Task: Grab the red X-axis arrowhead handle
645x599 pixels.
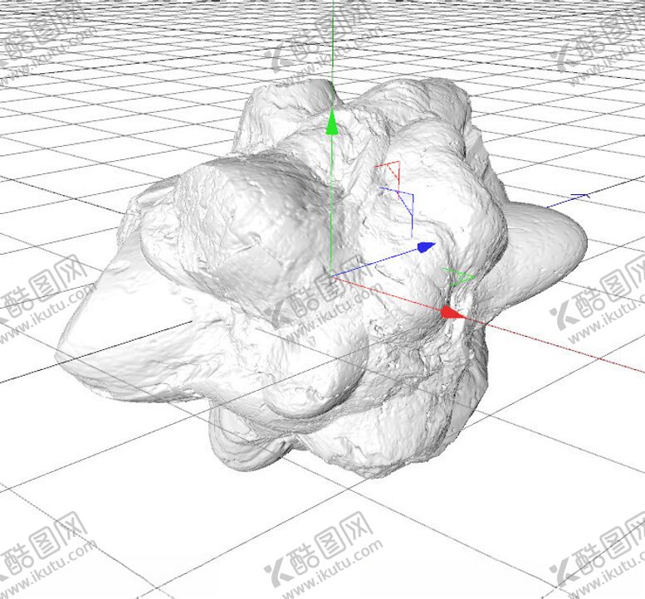Action: pyautogui.click(x=451, y=312)
